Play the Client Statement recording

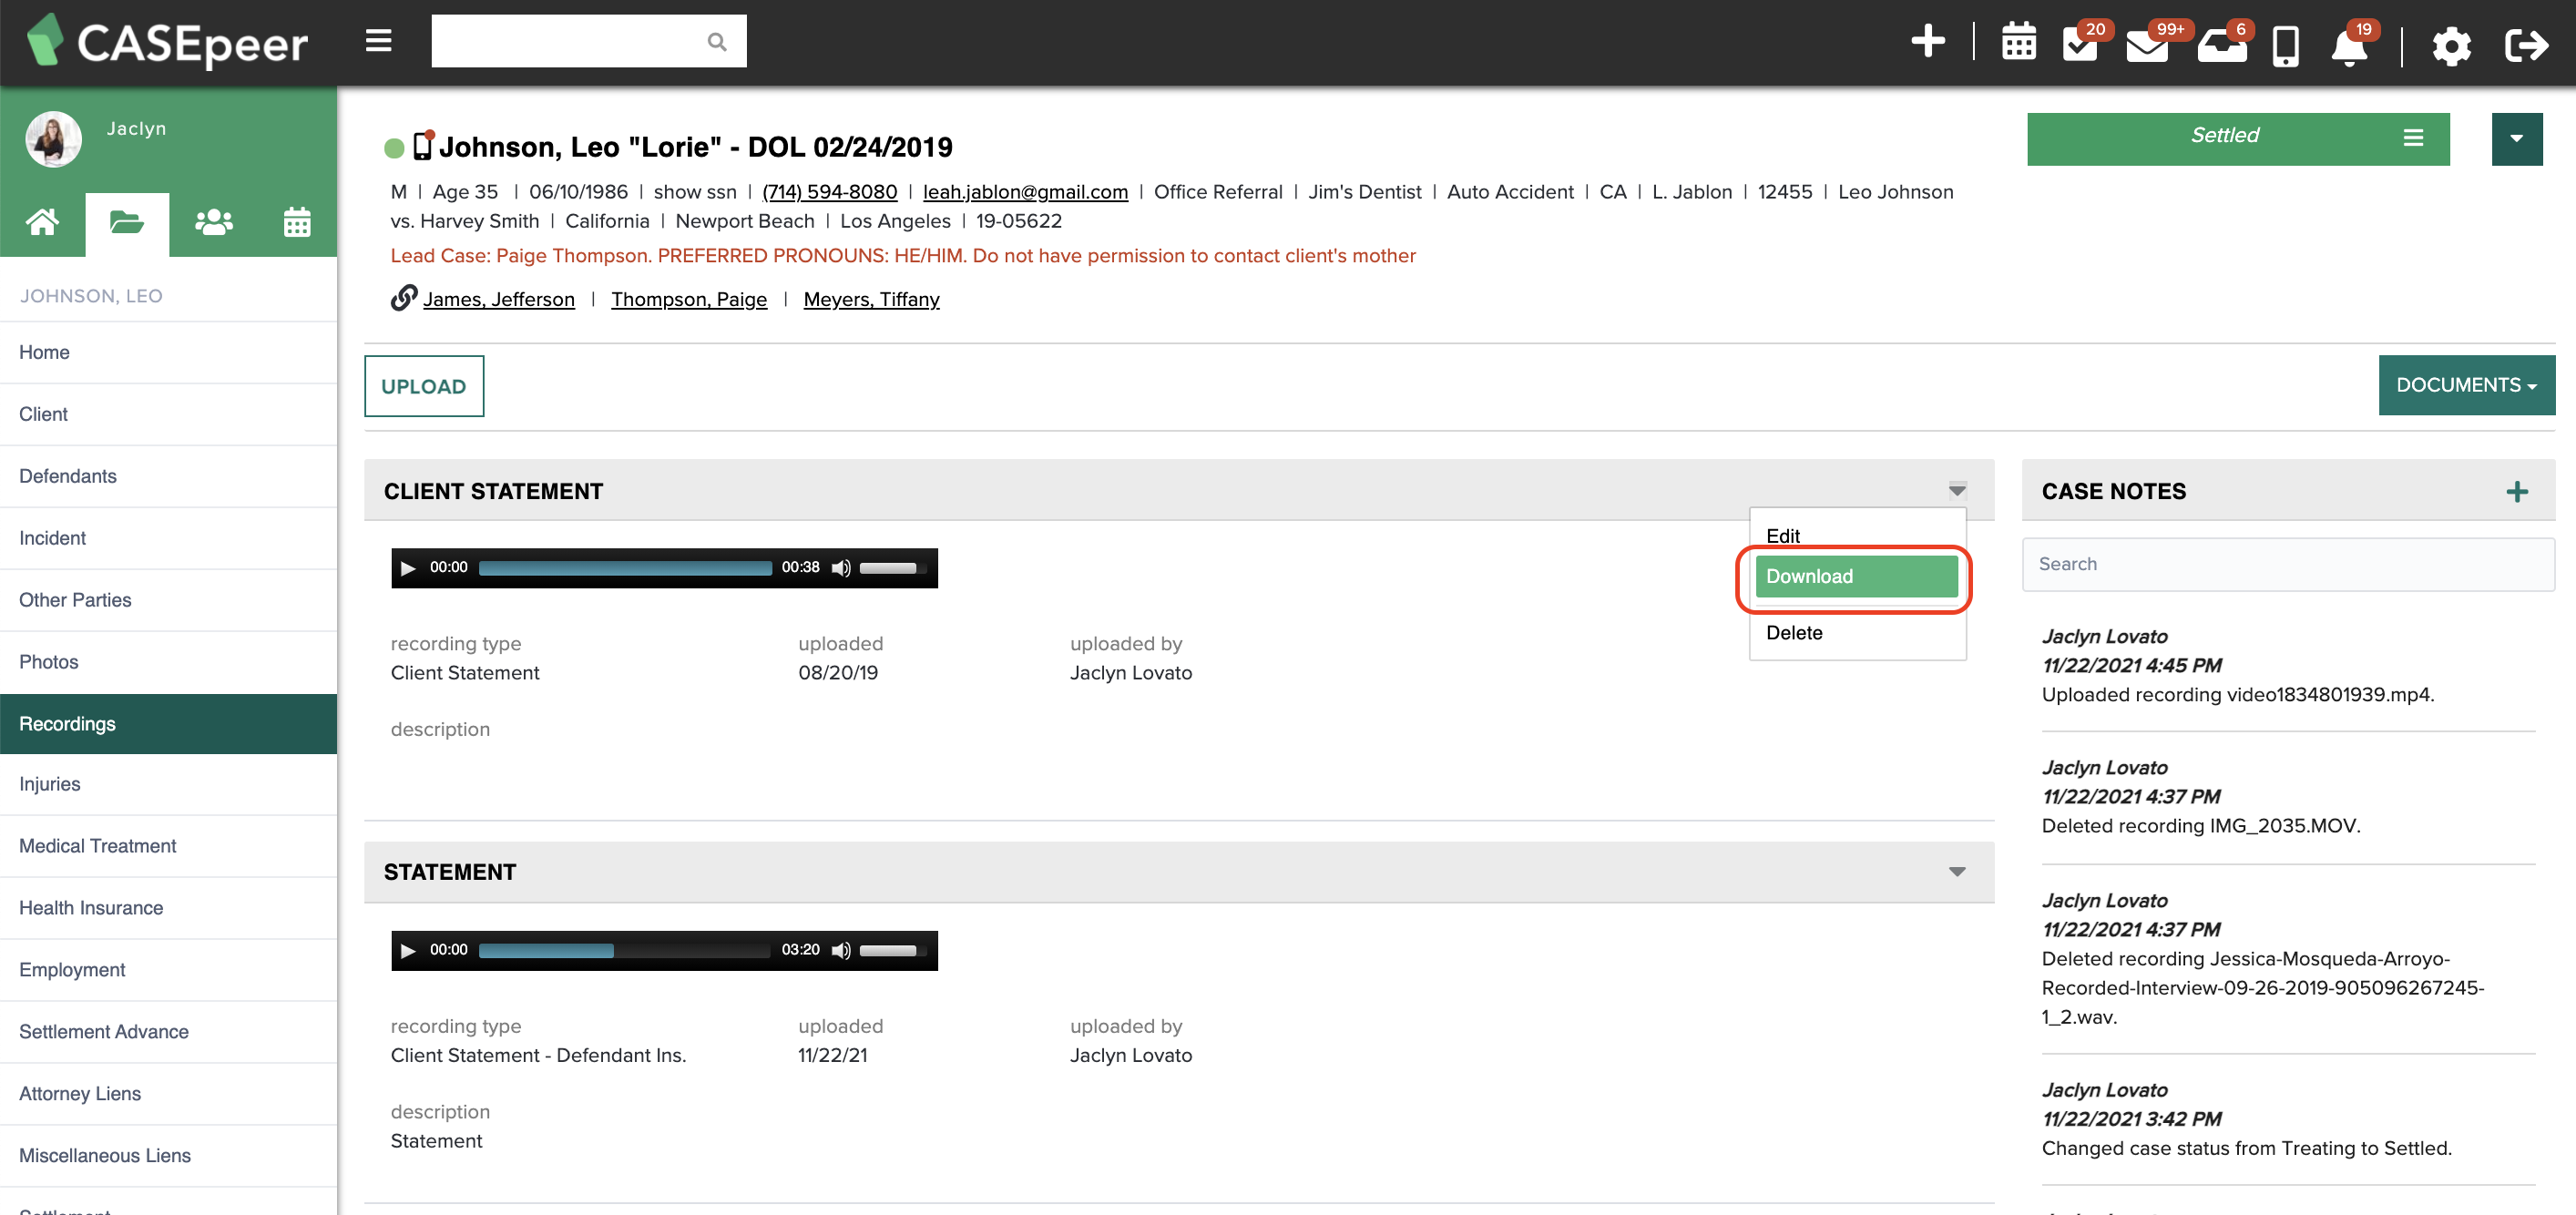point(408,568)
